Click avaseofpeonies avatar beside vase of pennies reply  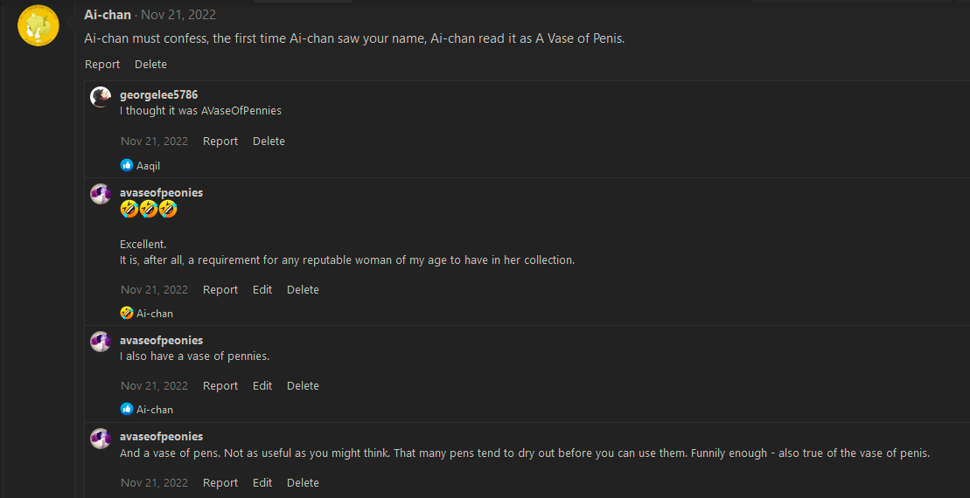point(101,342)
